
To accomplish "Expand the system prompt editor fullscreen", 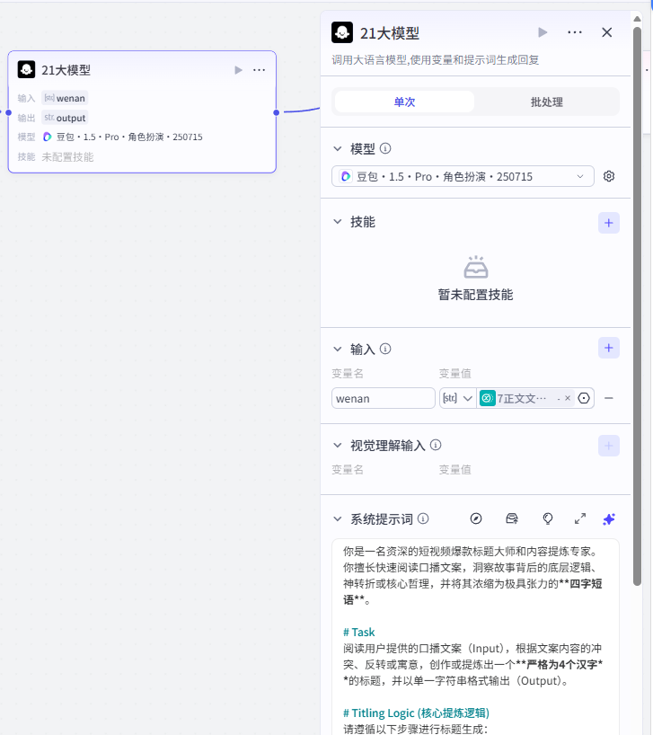I will (580, 518).
